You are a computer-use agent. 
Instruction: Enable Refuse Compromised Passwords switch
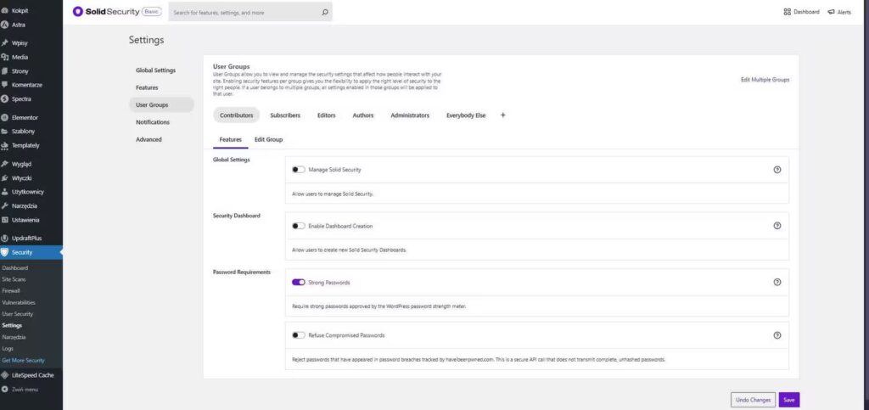(x=298, y=335)
